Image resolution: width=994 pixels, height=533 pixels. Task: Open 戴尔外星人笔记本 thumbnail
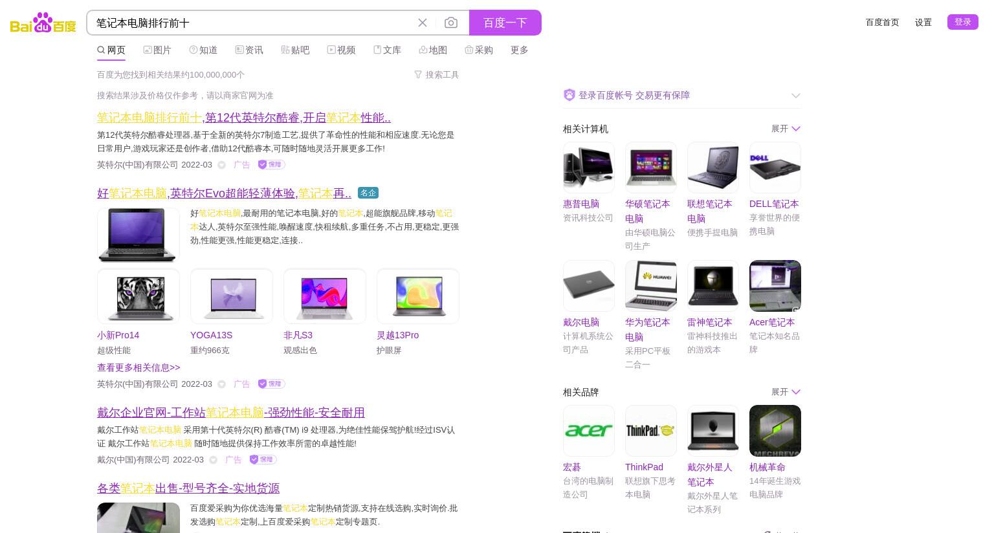tap(713, 431)
